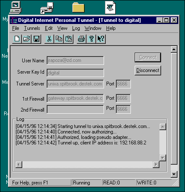Image resolution: width=185 pixels, height=192 pixels.
Task: Click the Help question mark icon
Action: (91, 39)
